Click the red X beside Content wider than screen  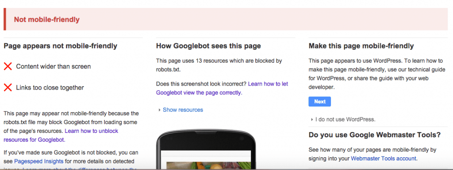pos(8,67)
